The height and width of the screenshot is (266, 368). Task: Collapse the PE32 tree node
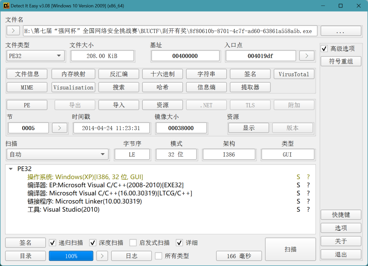11,169
